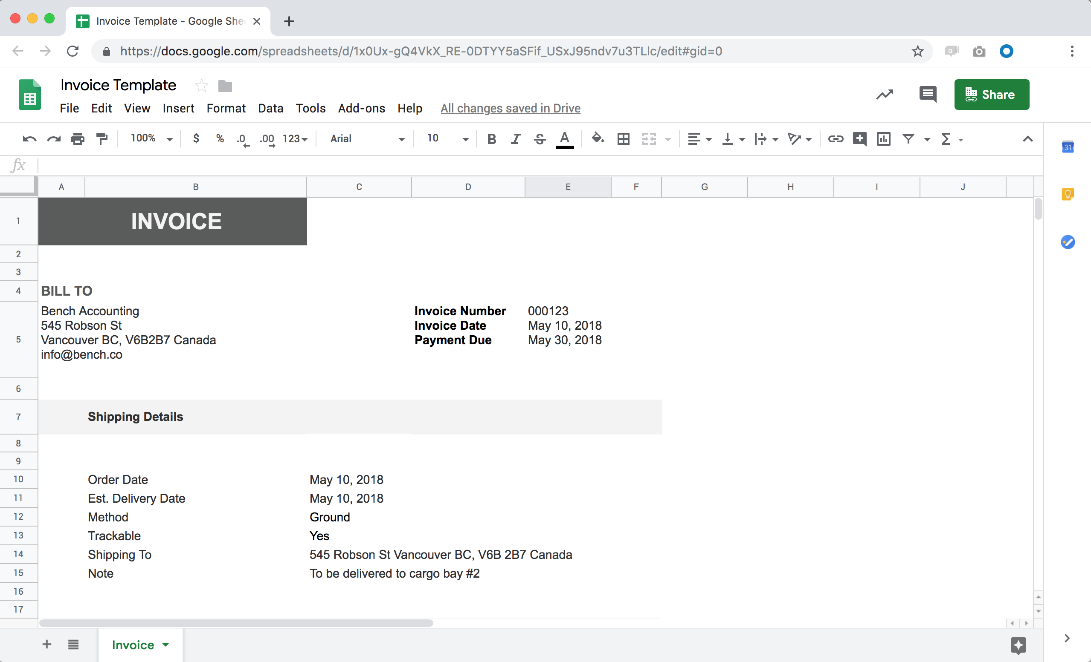Click the currency format dollar icon
1091x662 pixels.
pyautogui.click(x=196, y=138)
